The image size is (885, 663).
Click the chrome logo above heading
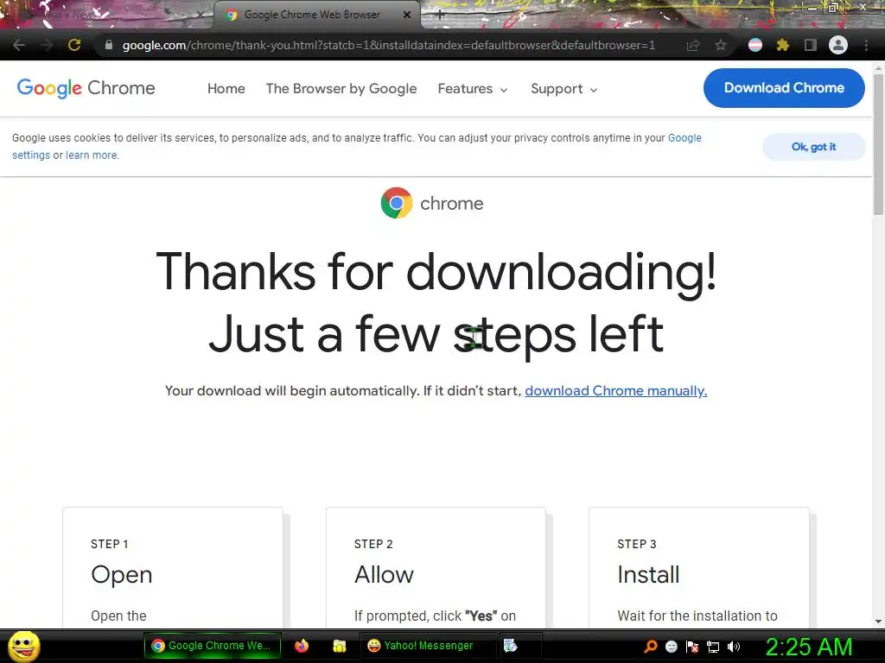[x=432, y=203]
